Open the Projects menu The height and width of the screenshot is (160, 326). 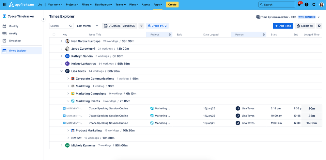(72, 5)
